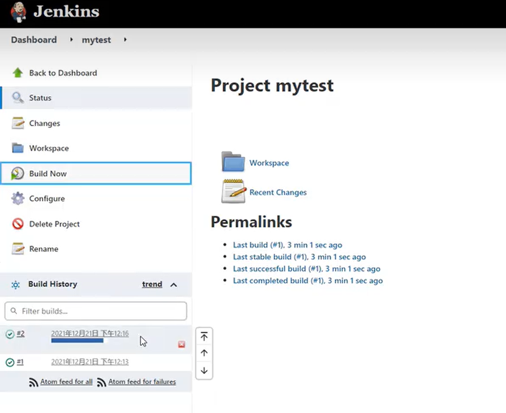Open Configure for the project
Image resolution: width=506 pixels, height=413 pixels.
[47, 199]
